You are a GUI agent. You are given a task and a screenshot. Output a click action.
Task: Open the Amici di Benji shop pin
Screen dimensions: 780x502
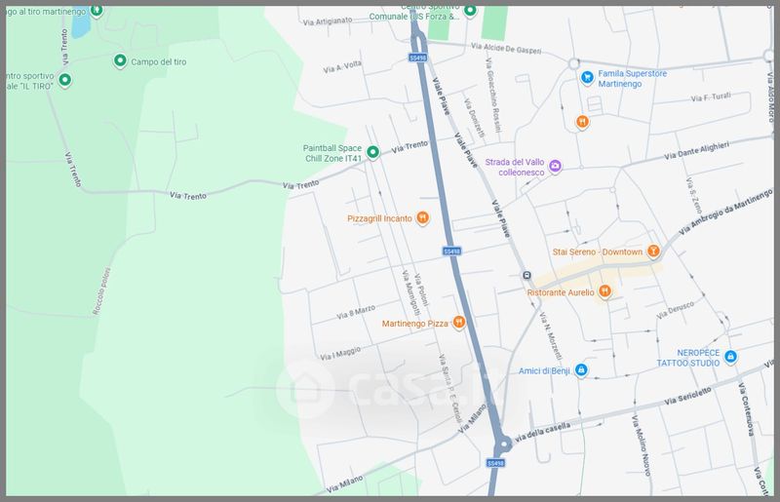click(581, 369)
